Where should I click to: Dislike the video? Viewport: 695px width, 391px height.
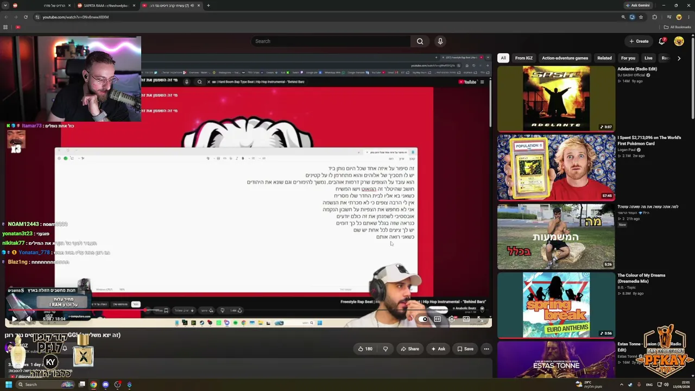386,349
